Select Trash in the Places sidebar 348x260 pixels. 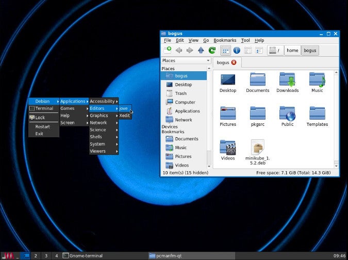(180, 93)
